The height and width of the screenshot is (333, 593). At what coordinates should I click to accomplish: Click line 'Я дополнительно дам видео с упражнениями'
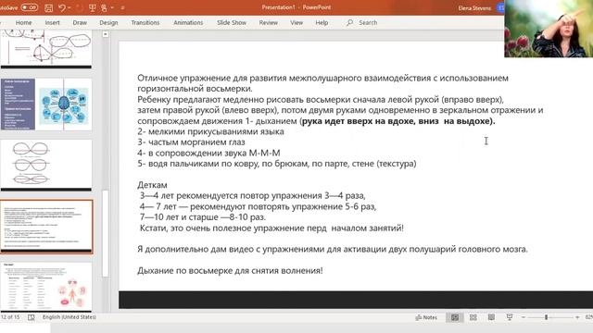point(333,249)
